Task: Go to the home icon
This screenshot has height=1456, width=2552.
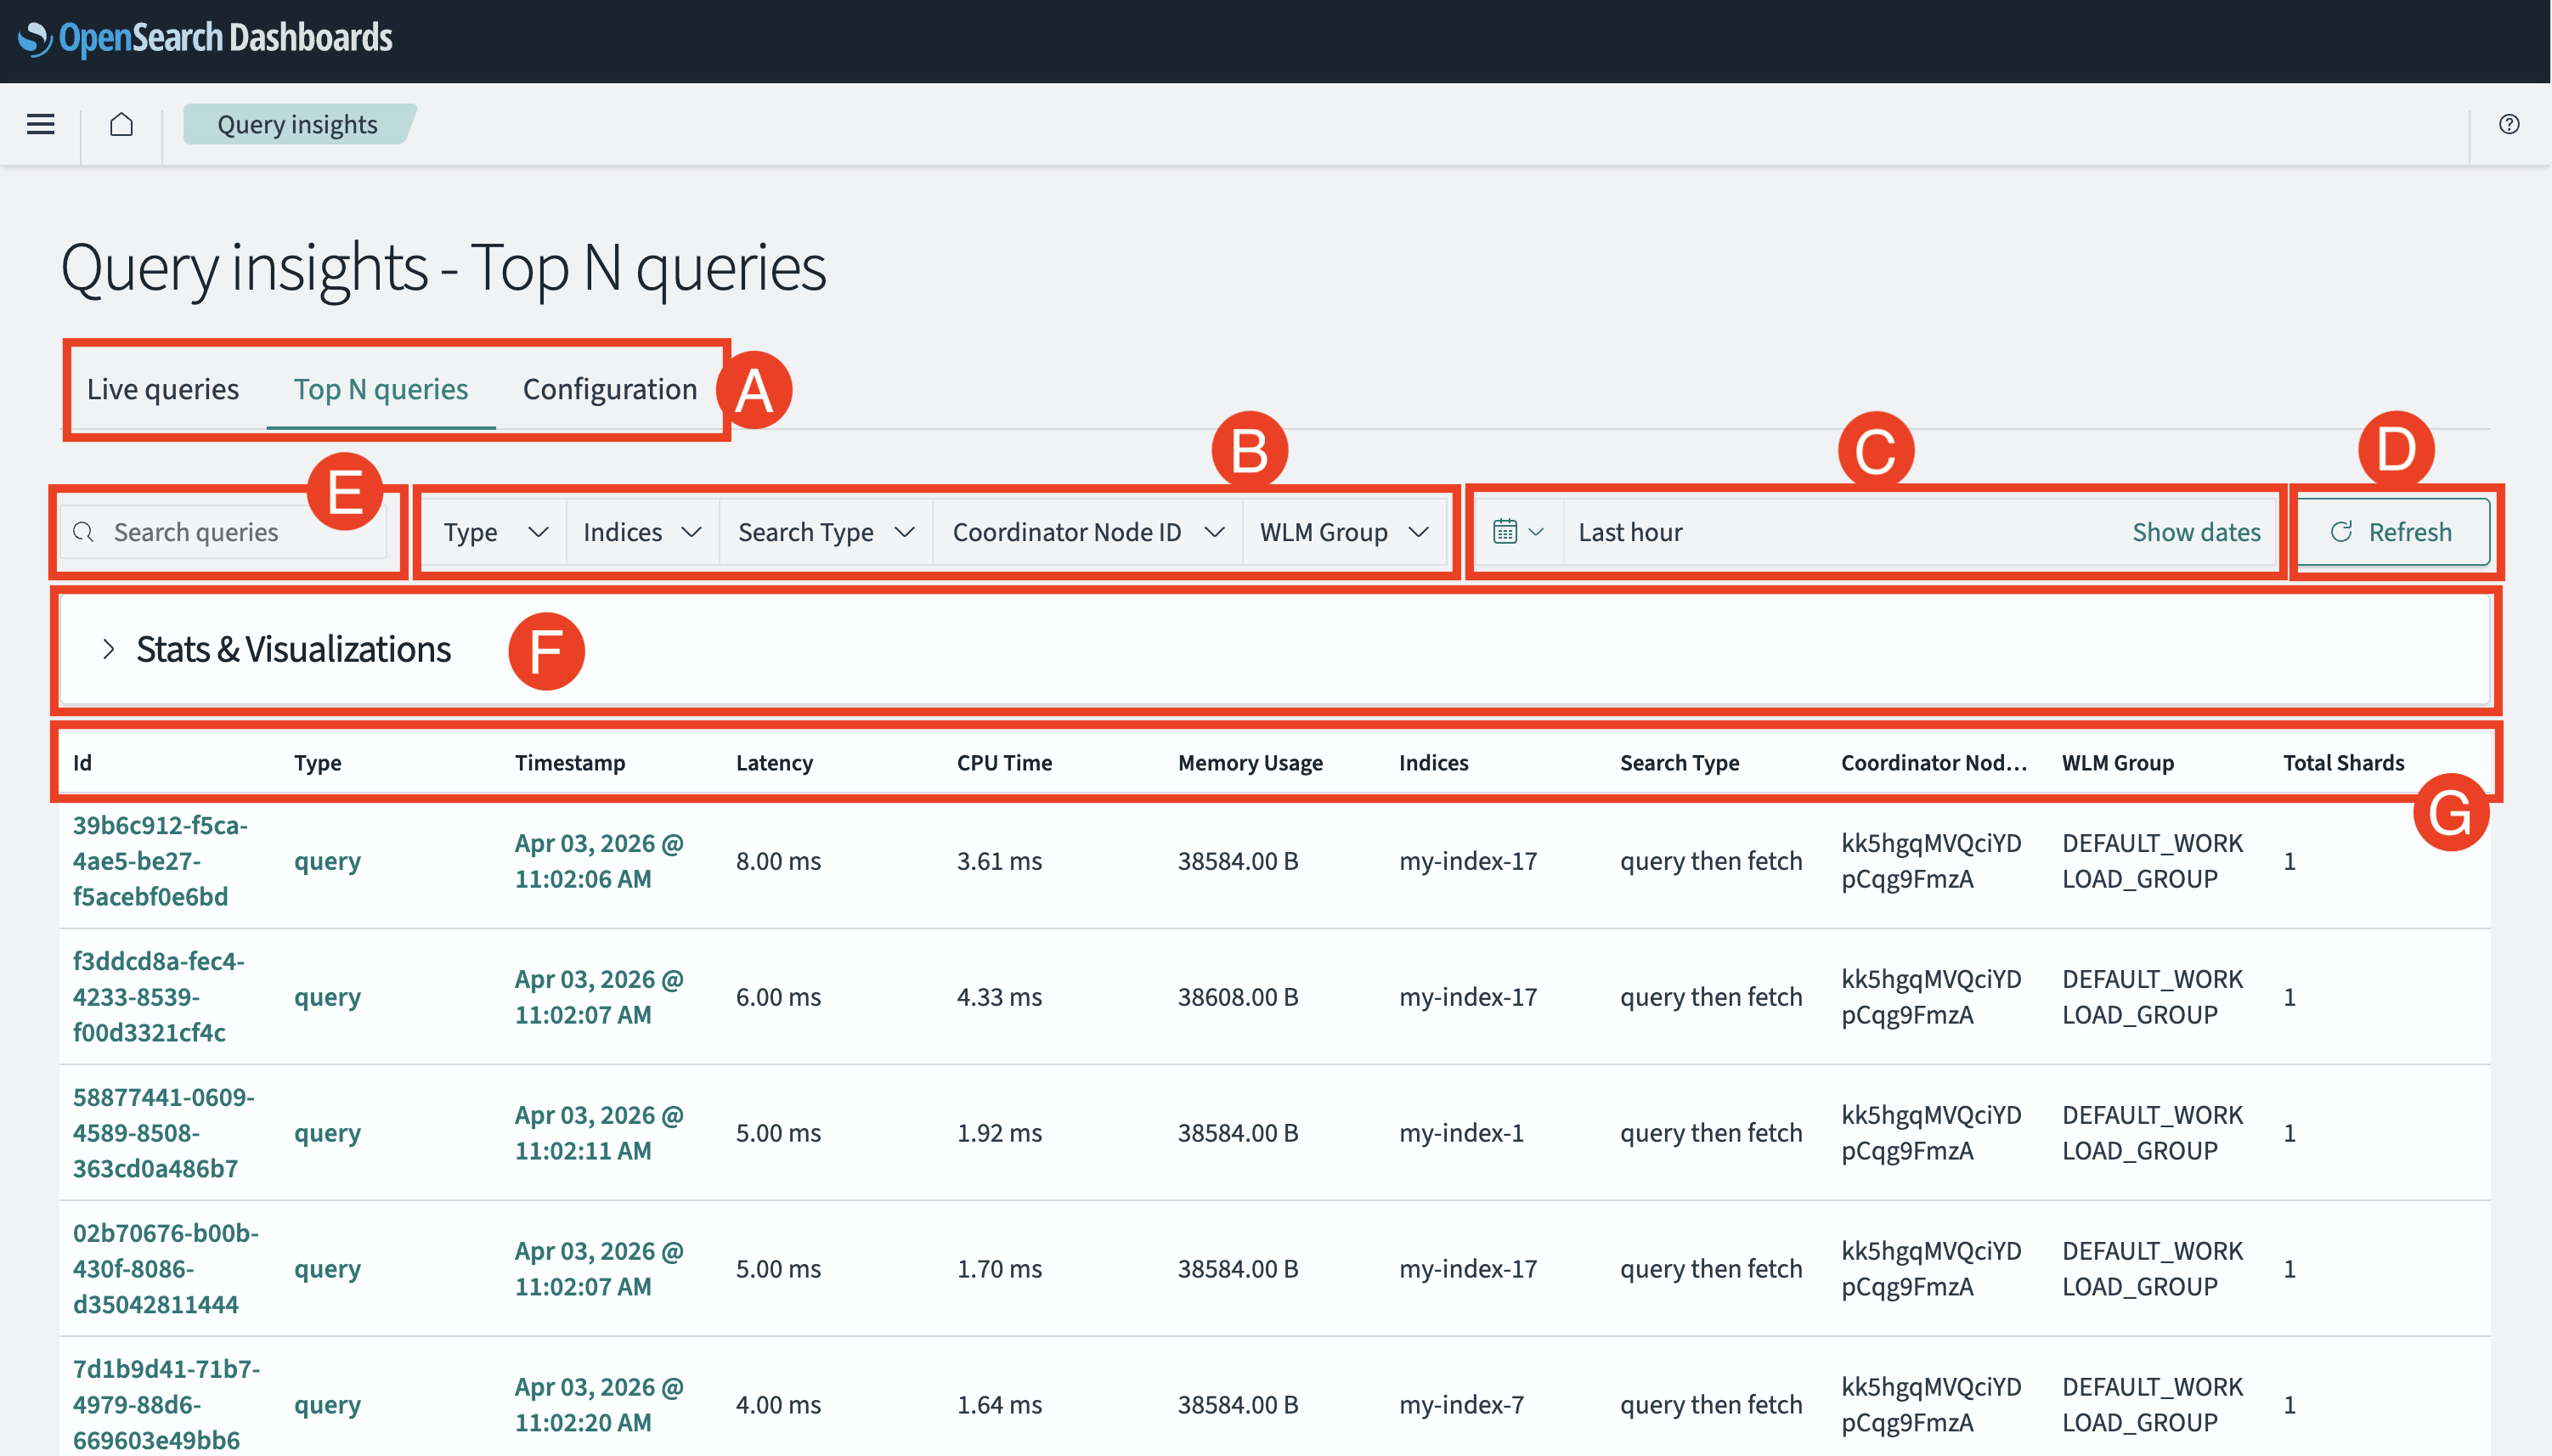Action: click(x=121, y=124)
